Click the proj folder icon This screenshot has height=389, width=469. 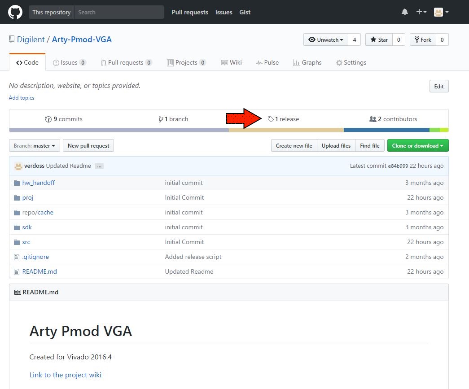coord(17,197)
